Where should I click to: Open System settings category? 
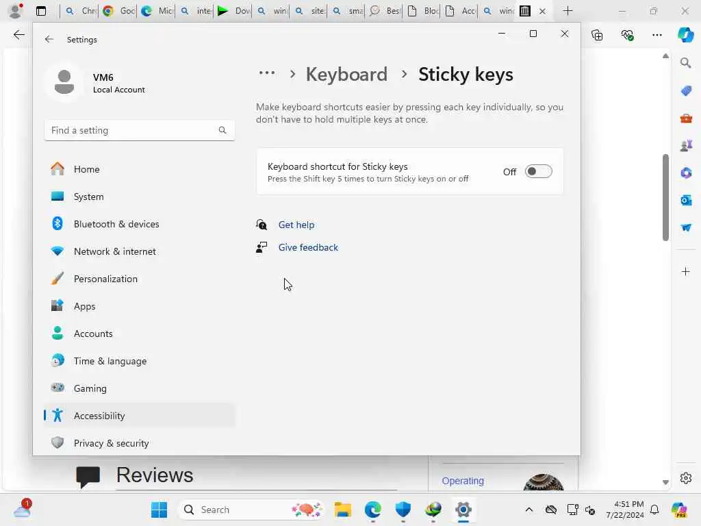(139, 197)
